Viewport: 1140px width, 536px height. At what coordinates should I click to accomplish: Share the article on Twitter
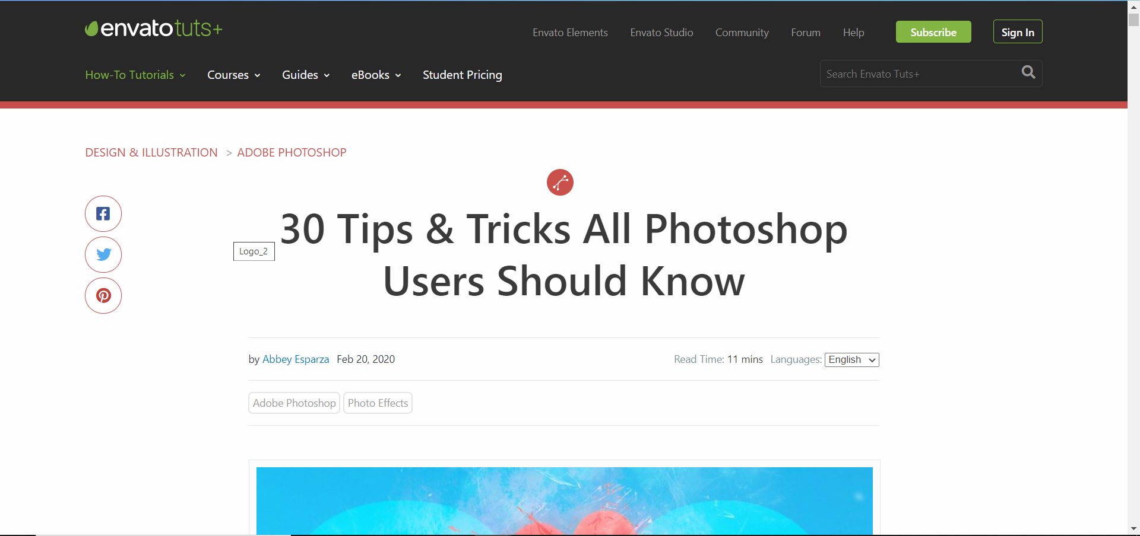[x=103, y=254]
